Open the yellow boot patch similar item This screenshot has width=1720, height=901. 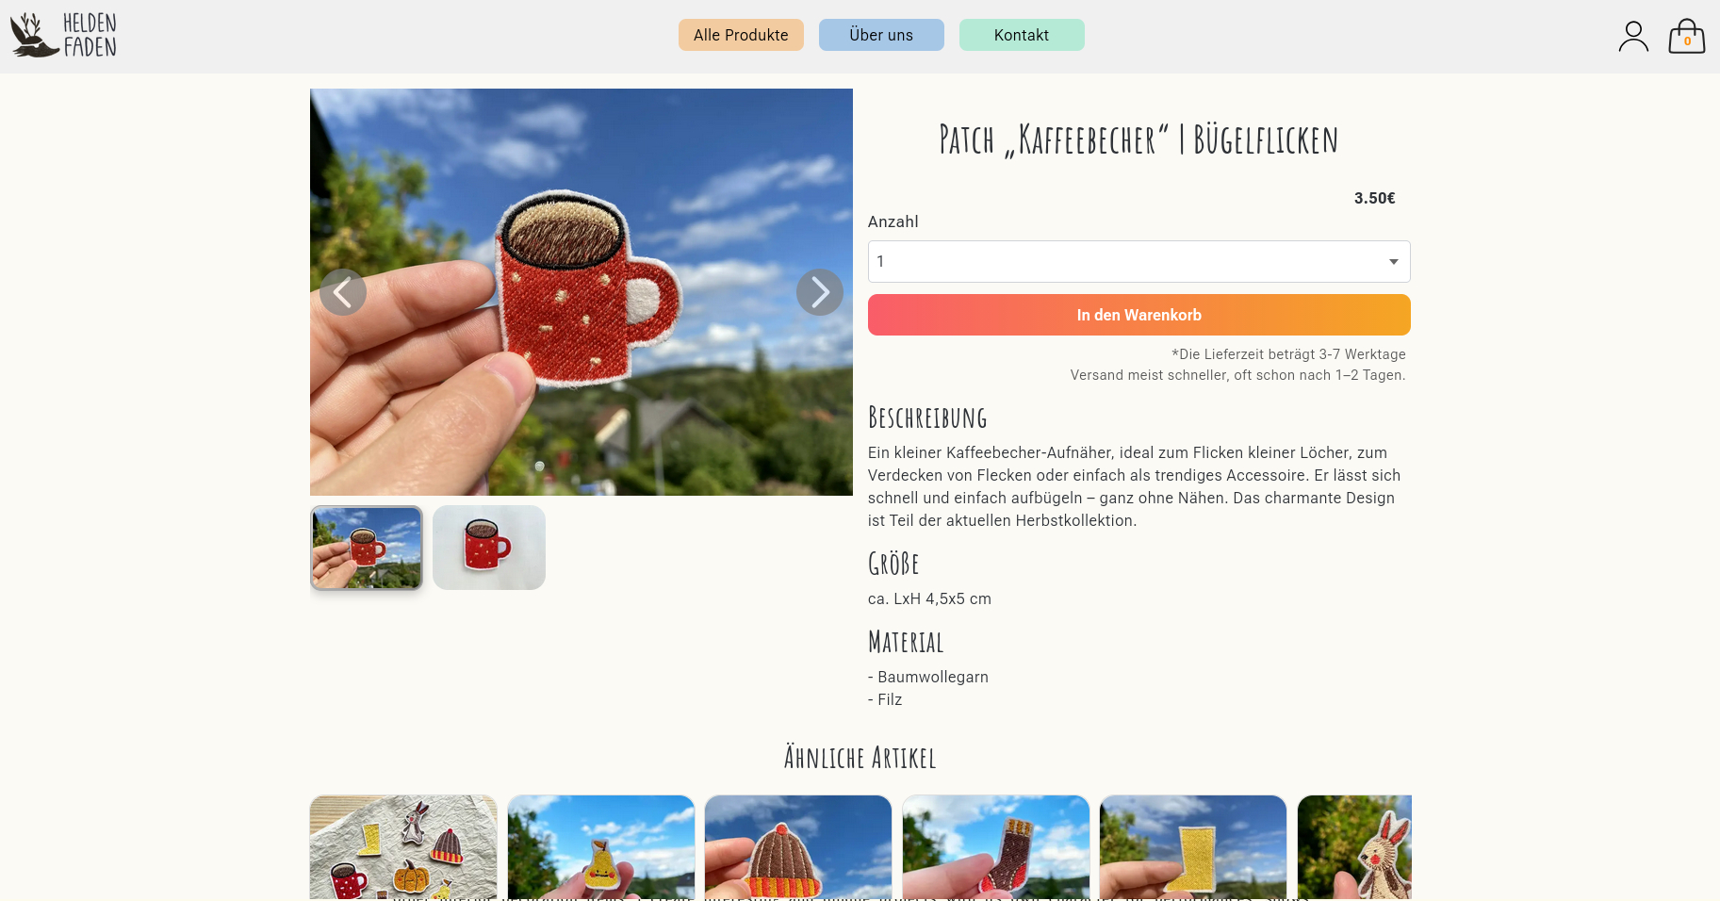1193,846
